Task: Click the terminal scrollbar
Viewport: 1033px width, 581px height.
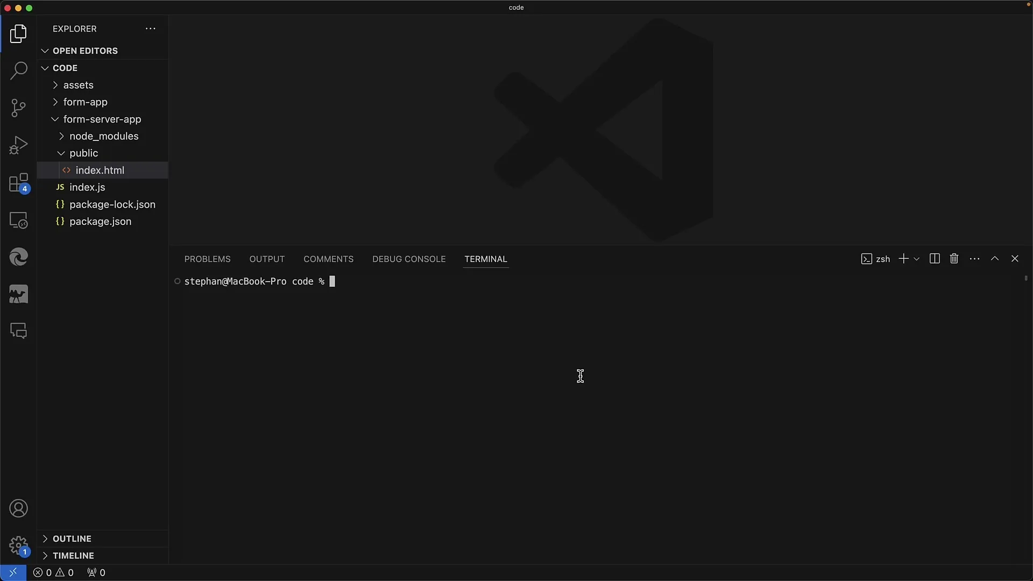Action: 1026,279
